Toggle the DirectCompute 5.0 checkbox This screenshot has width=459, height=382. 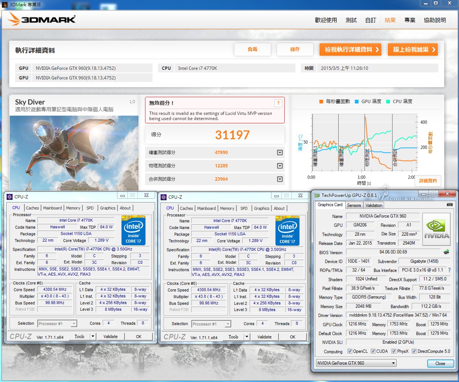coord(414,351)
